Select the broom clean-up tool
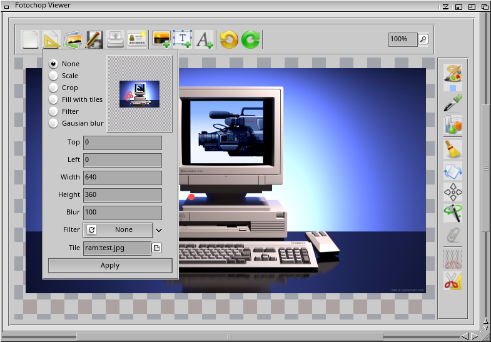Image resolution: width=491 pixels, height=342 pixels. coord(453,149)
